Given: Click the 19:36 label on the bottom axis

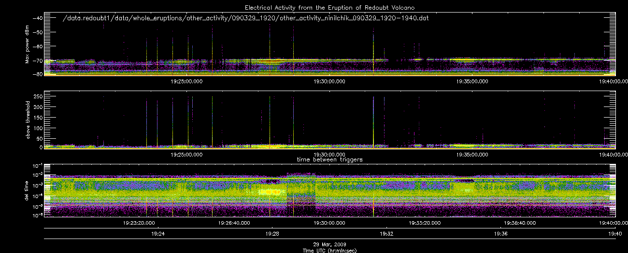Looking at the screenshot, I should (500, 234).
